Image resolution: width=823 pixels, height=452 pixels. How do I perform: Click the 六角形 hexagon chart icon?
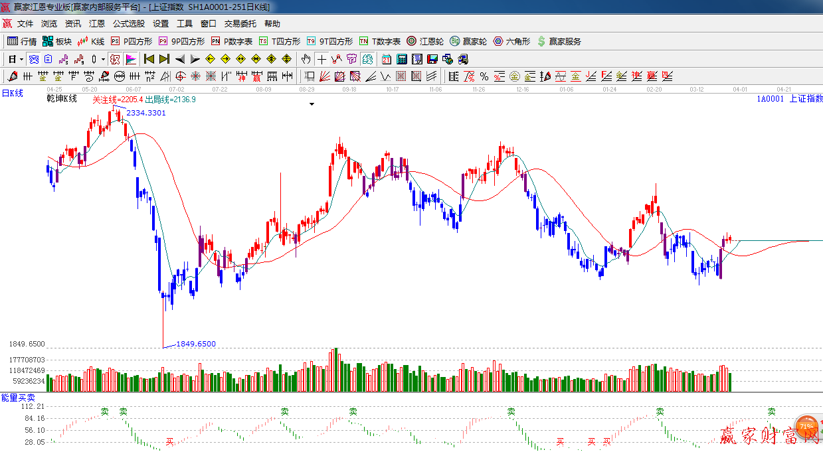[511, 41]
